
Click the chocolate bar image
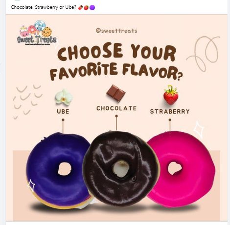click(116, 93)
